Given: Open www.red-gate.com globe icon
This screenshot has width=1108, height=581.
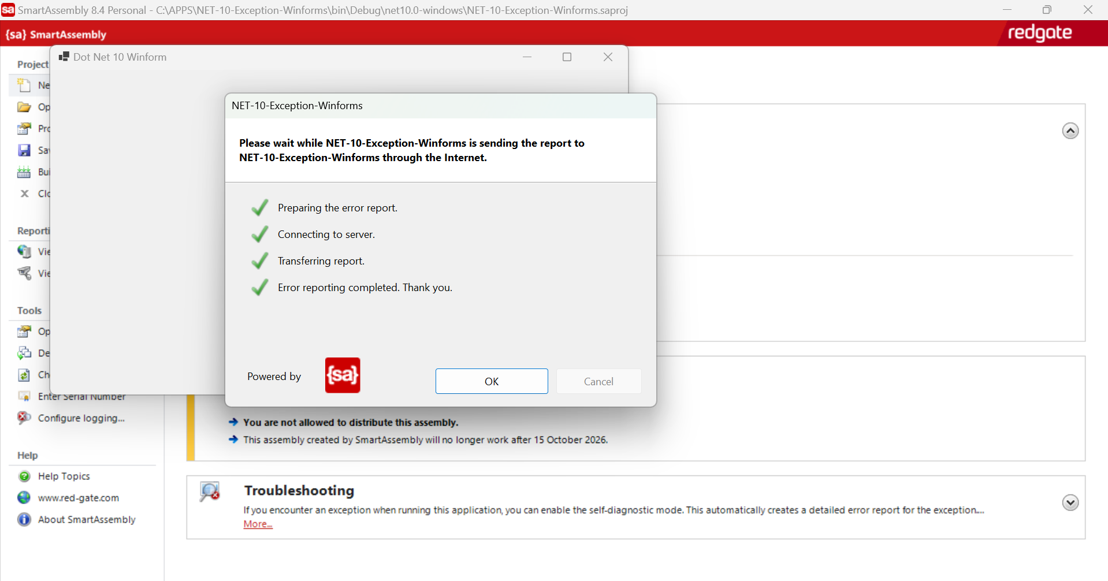Looking at the screenshot, I should (24, 498).
